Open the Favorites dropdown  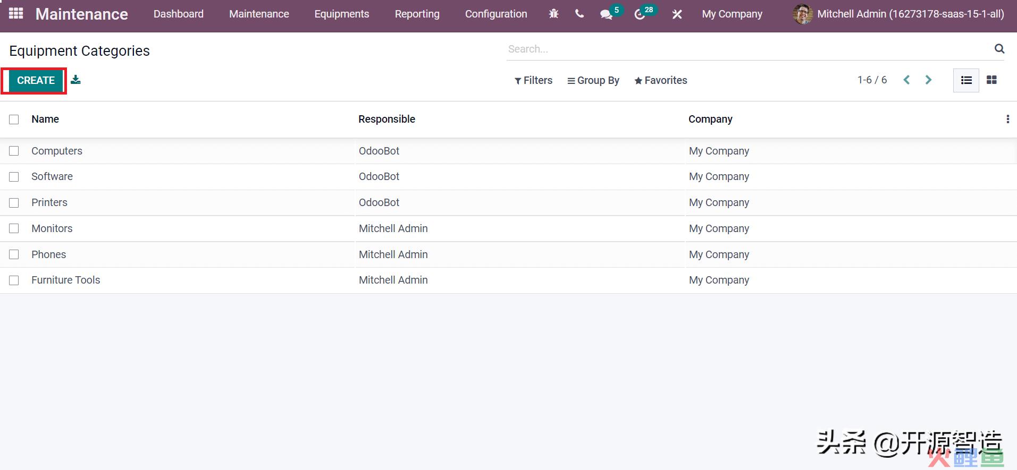coord(661,80)
